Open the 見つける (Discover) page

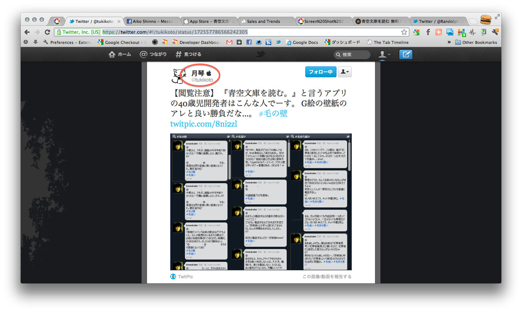[188, 54]
